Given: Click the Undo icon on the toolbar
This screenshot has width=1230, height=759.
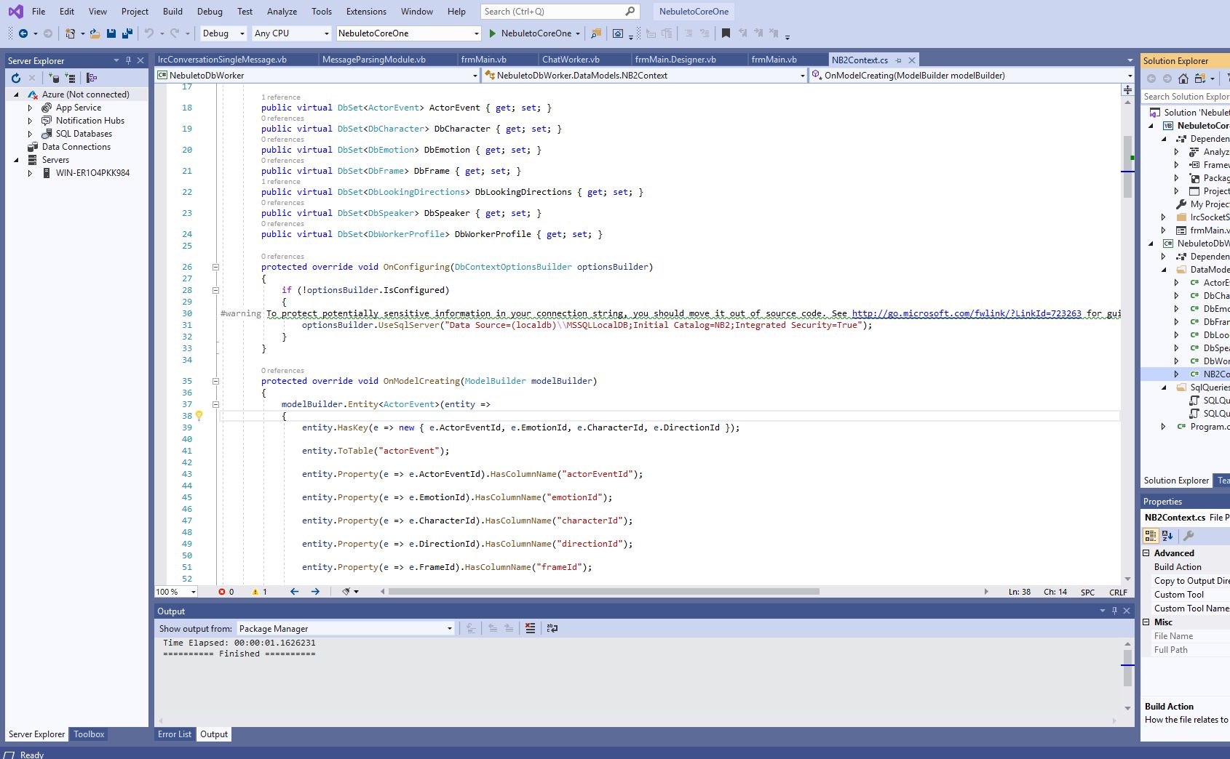Looking at the screenshot, I should [x=149, y=33].
